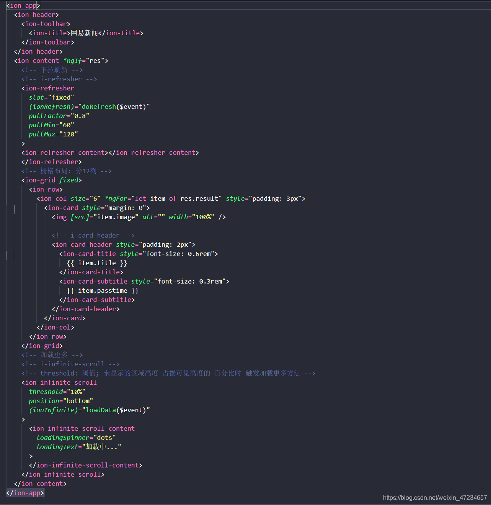Click the closing ion-card tag
491x505 pixels.
point(65,318)
